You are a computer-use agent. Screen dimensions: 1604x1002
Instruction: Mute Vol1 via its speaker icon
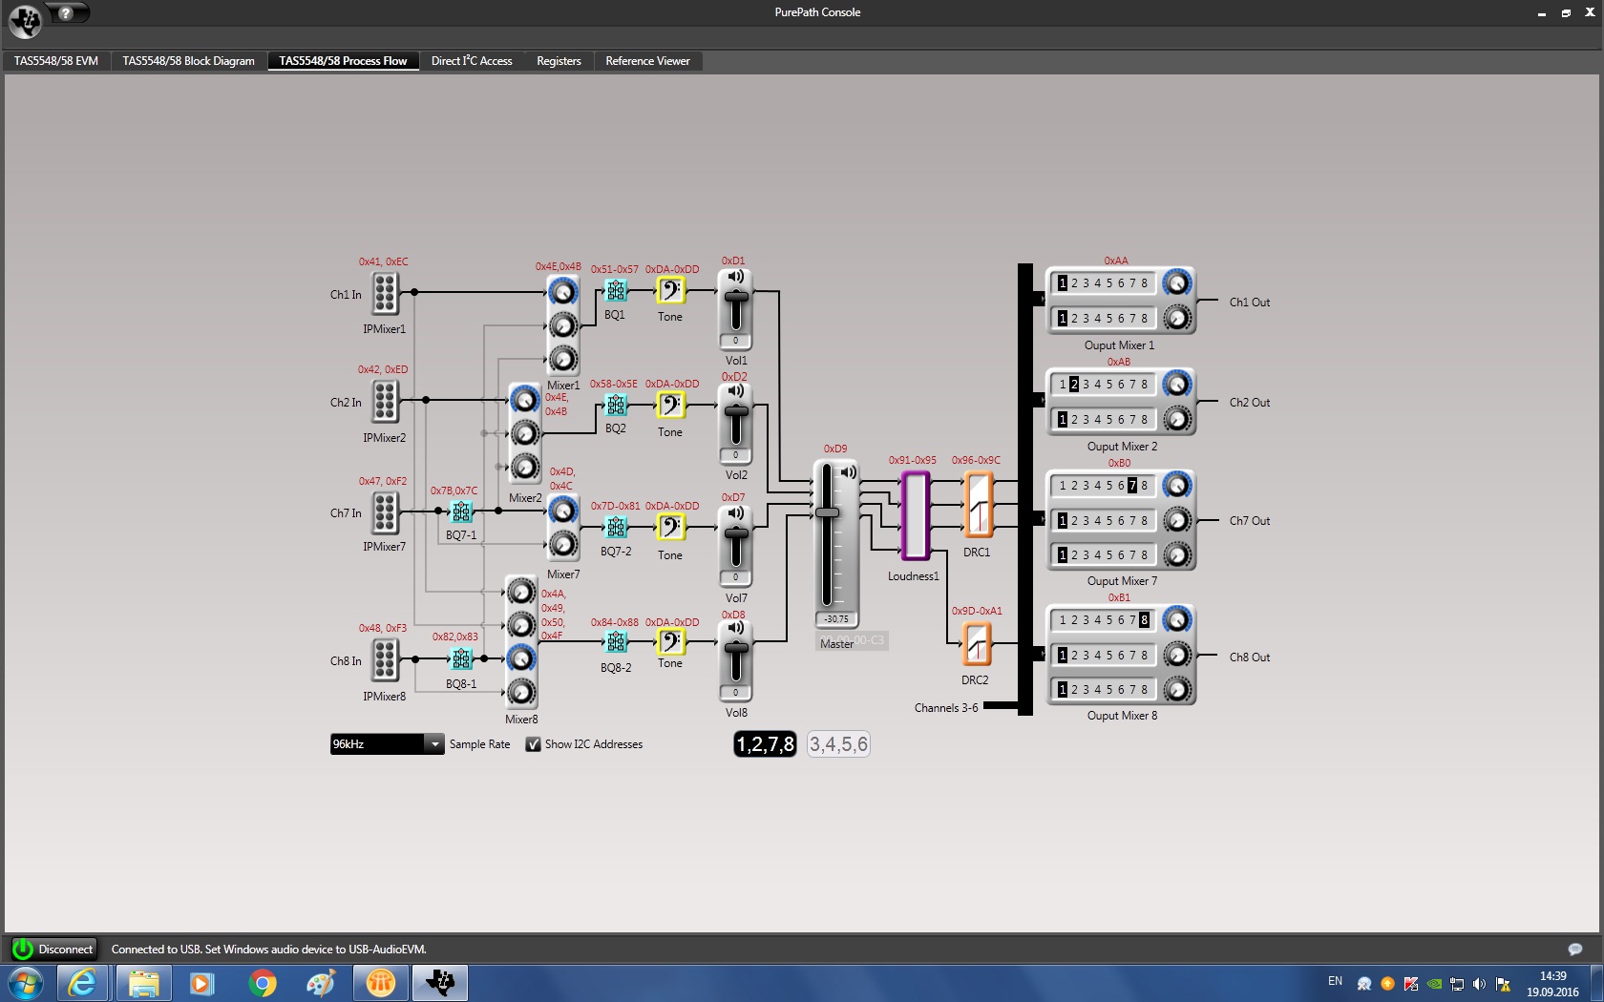click(x=736, y=277)
